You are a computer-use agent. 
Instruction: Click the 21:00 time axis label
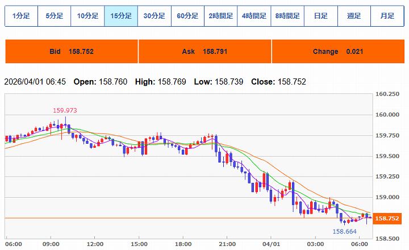click(x=226, y=244)
